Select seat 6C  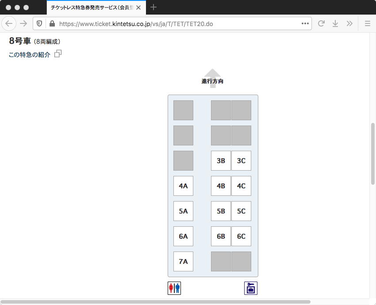(x=241, y=236)
